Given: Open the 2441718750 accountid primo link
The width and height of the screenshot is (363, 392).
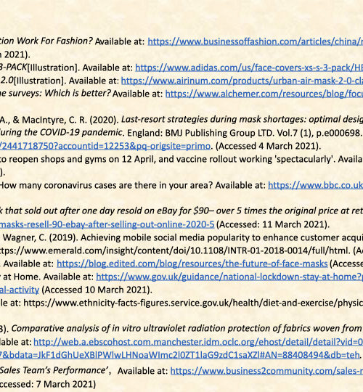Looking at the screenshot, I should [x=105, y=146].
